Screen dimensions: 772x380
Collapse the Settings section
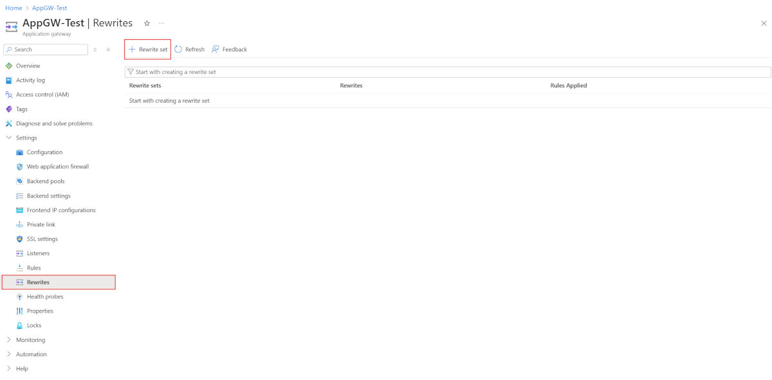tap(9, 138)
